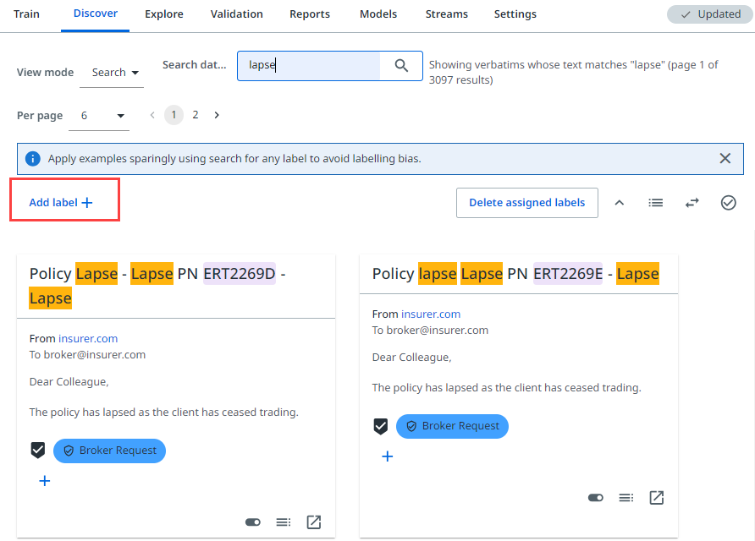Viewport: 755px width, 541px height.
Task: Toggle the switch on the first card
Action: pos(252,522)
